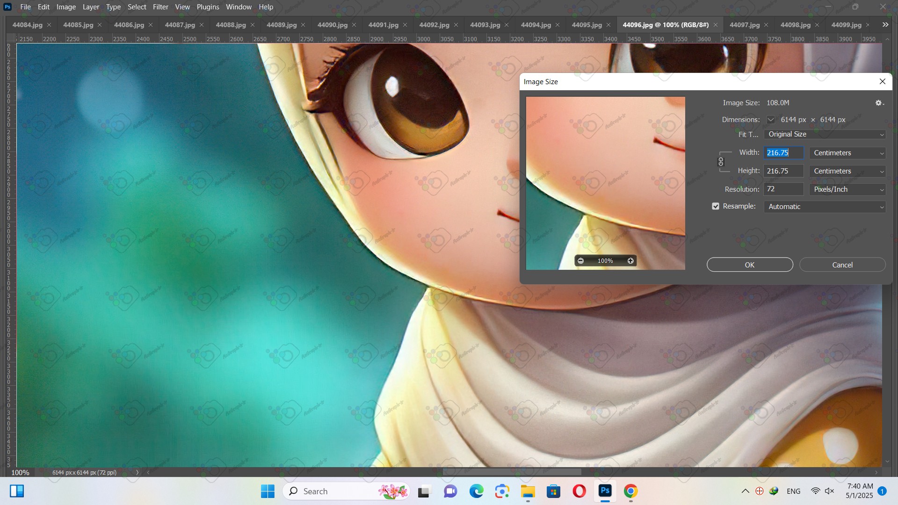
Task: Open the Select menu
Action: coord(137,7)
